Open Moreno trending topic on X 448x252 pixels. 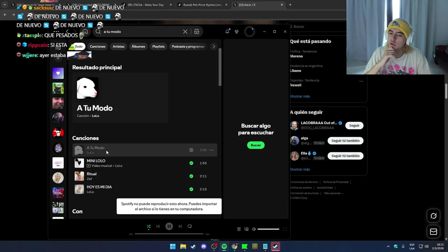[x=296, y=56]
